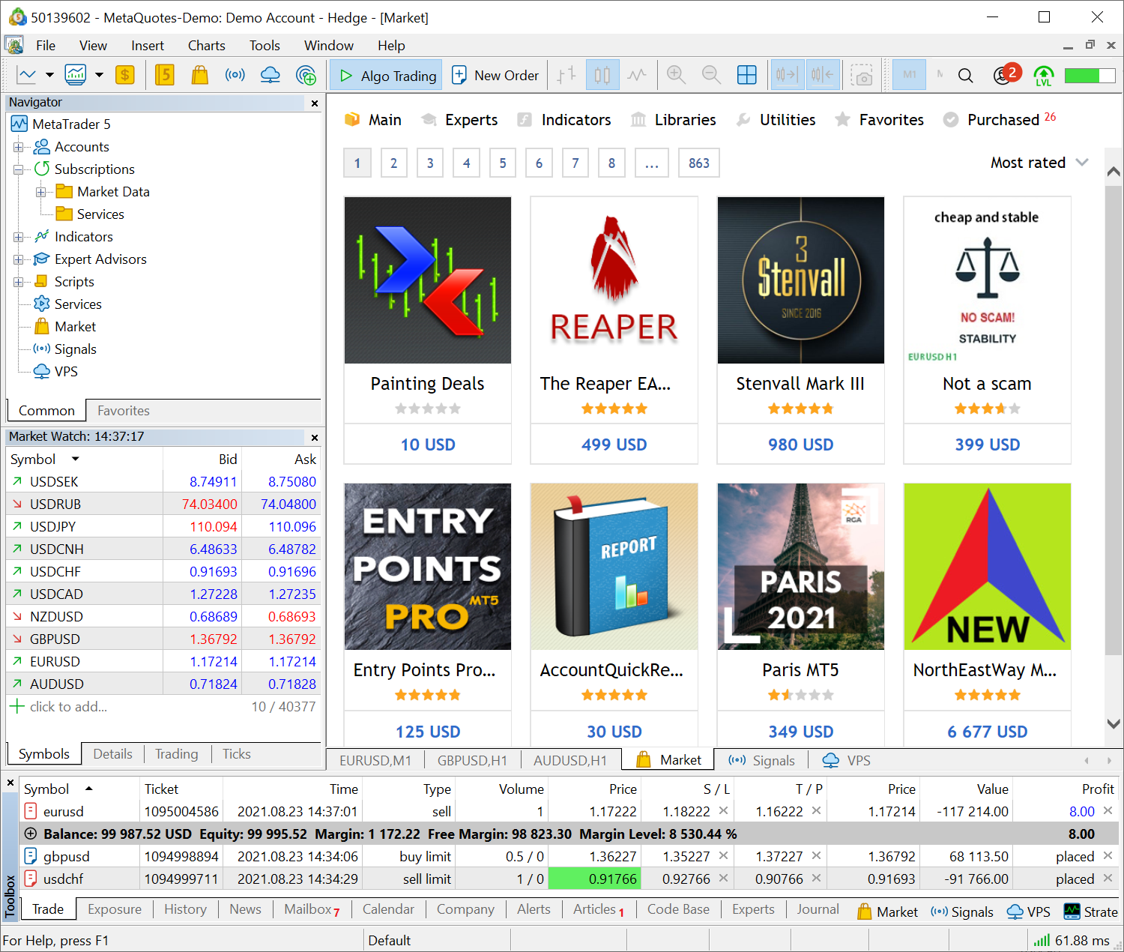The image size is (1124, 952).
Task: Click the chart screenshot camera icon
Action: click(x=862, y=75)
